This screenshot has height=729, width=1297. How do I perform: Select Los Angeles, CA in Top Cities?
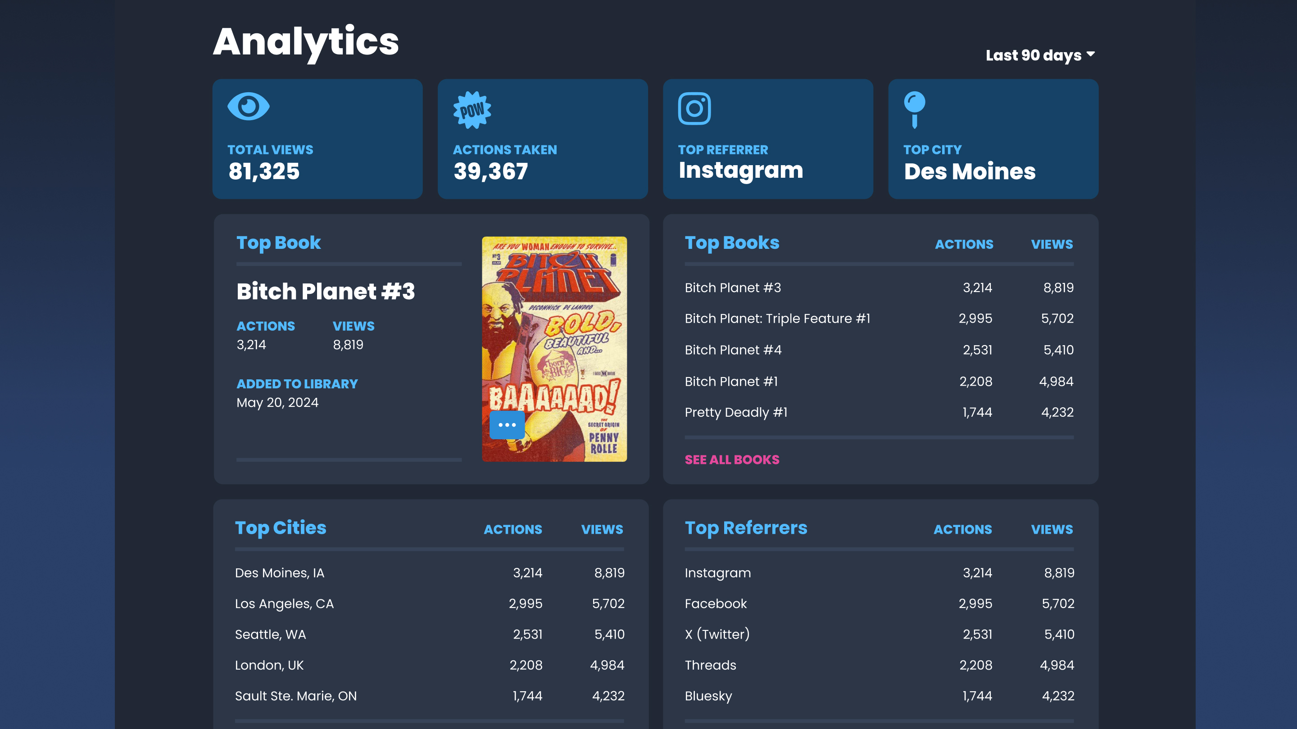pyautogui.click(x=430, y=604)
